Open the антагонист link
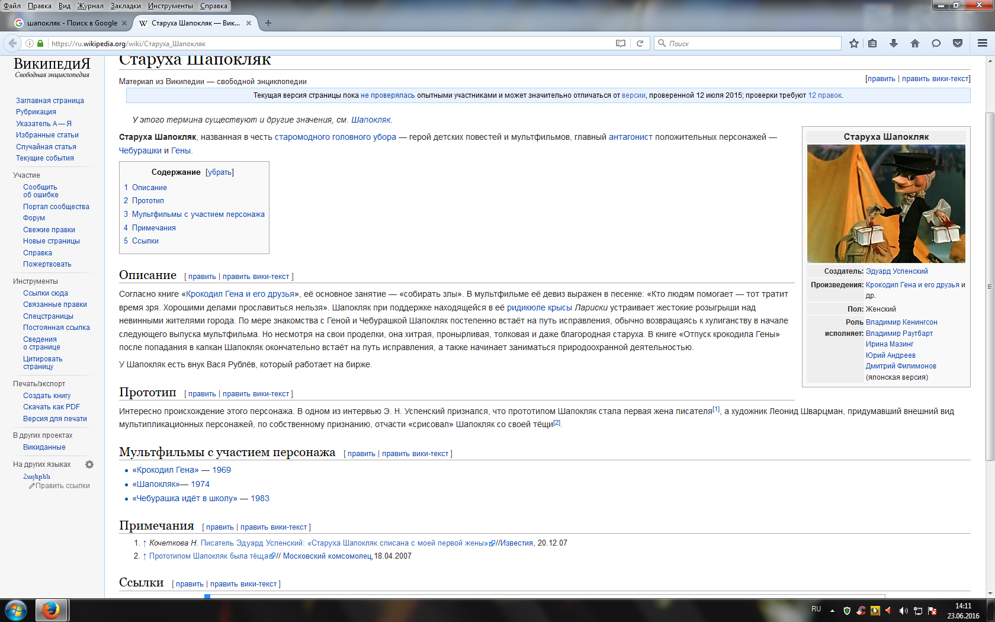The width and height of the screenshot is (995, 622). point(631,137)
